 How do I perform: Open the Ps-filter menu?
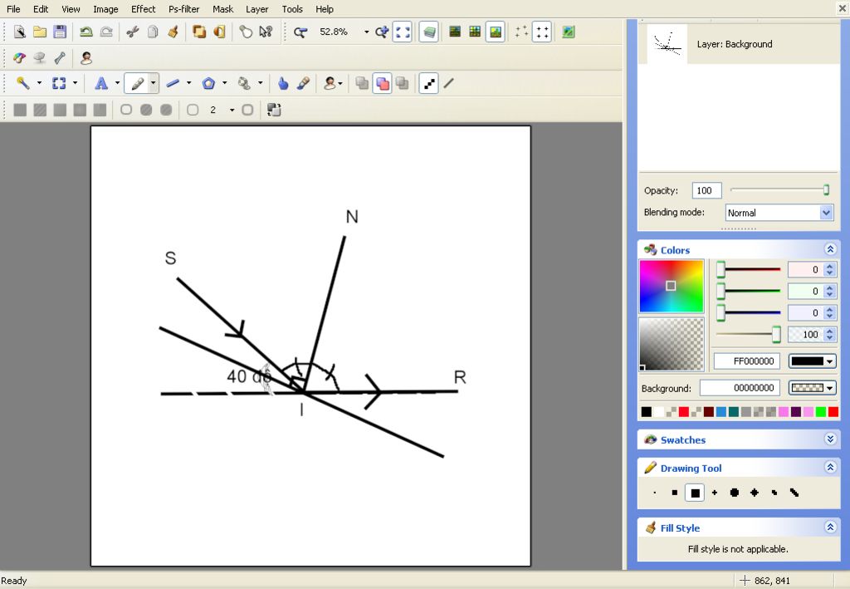(183, 9)
